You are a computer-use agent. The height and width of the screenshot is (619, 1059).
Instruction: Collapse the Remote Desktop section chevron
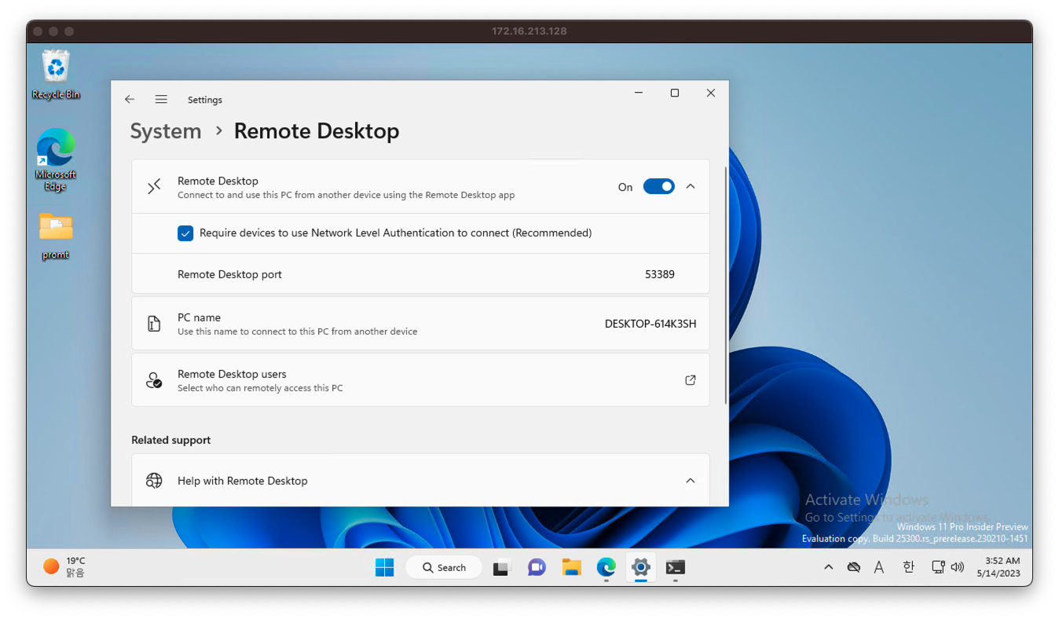click(691, 186)
